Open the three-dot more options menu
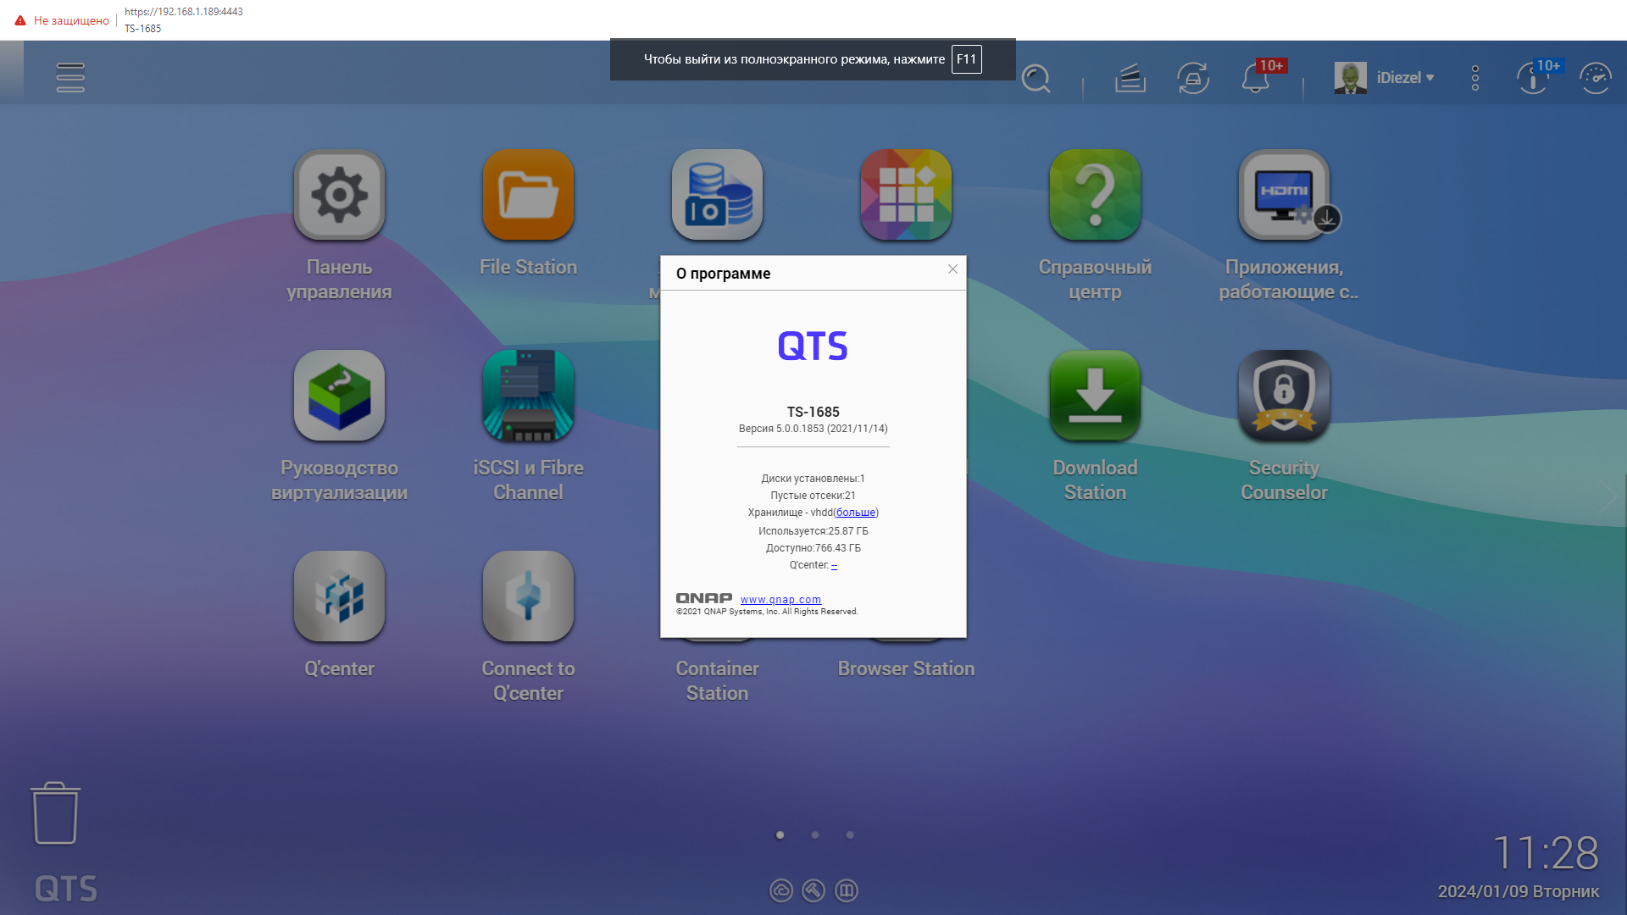Viewport: 1627px width, 915px height. [1475, 78]
